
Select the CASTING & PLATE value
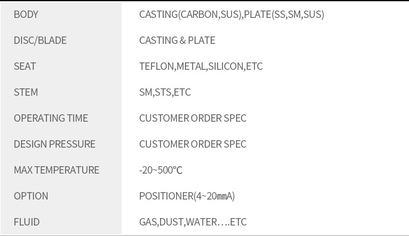pyautogui.click(x=177, y=40)
